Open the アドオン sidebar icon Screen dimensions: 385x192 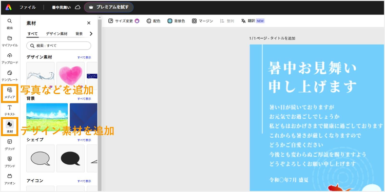(10, 179)
